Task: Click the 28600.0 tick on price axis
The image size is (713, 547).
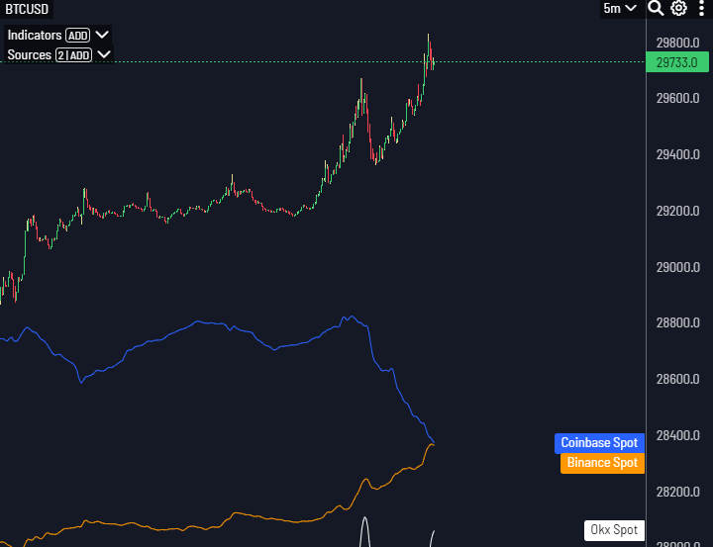Action: (x=678, y=380)
